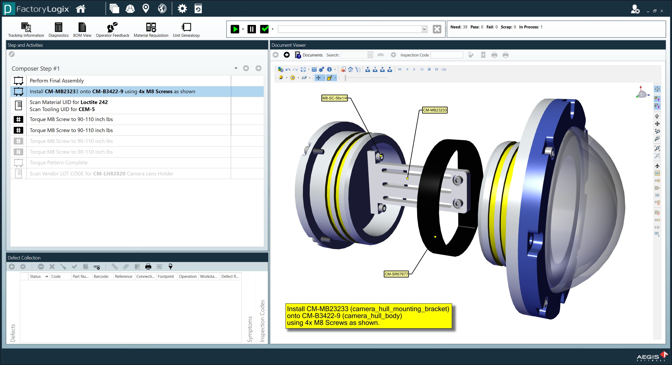Go to the FactoryLogix home icon
This screenshot has height=365, width=672.
(81, 9)
